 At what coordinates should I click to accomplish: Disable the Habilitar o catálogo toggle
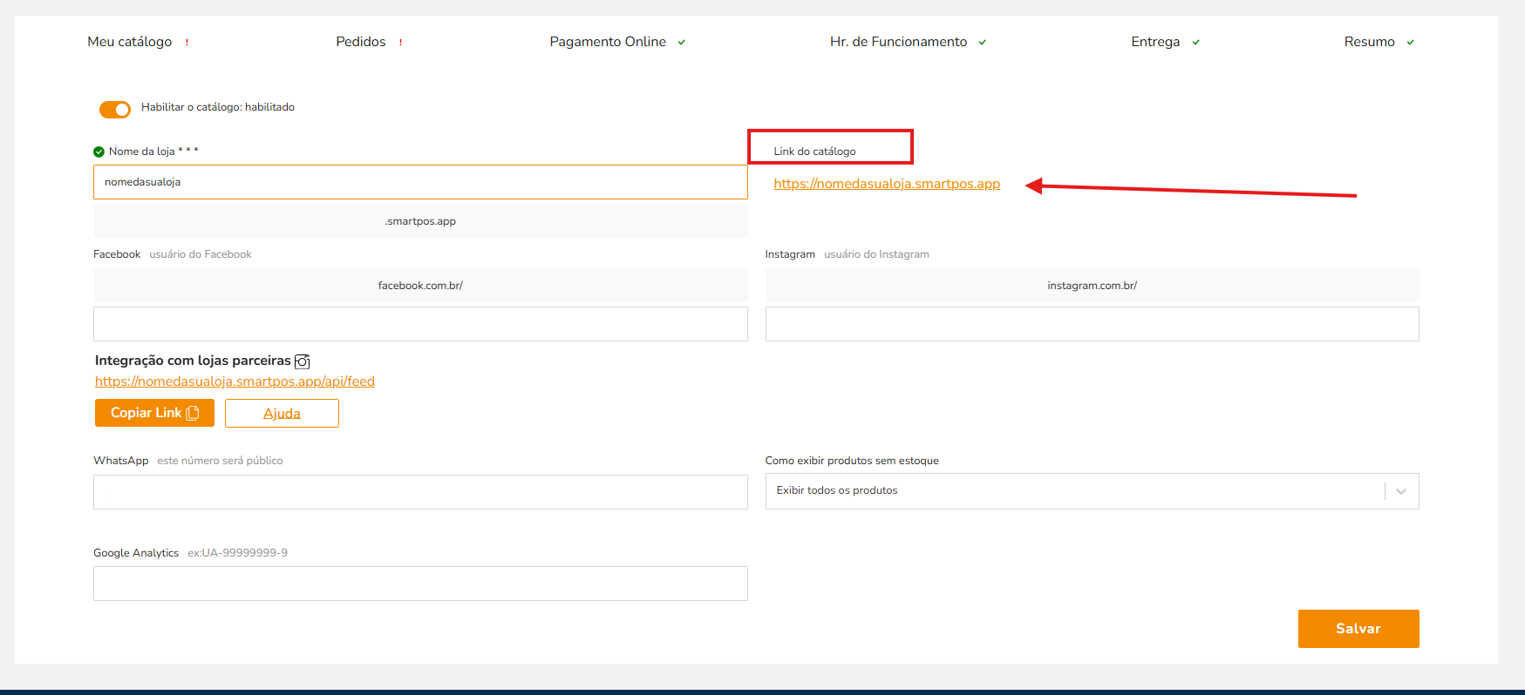pyautogui.click(x=114, y=109)
